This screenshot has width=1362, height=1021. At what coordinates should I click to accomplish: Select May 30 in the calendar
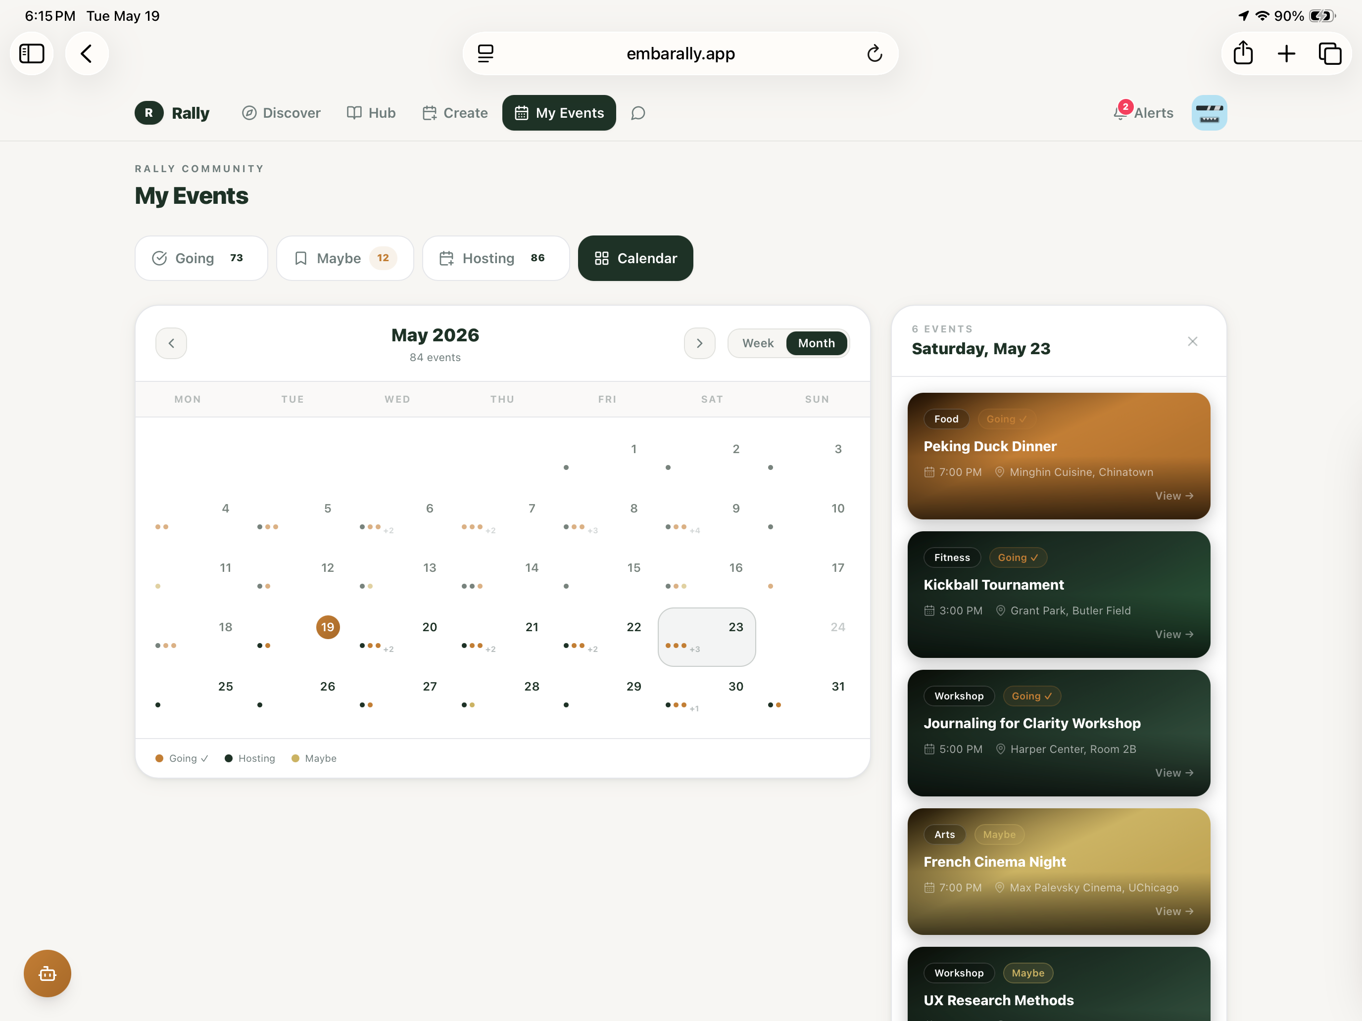point(706,696)
